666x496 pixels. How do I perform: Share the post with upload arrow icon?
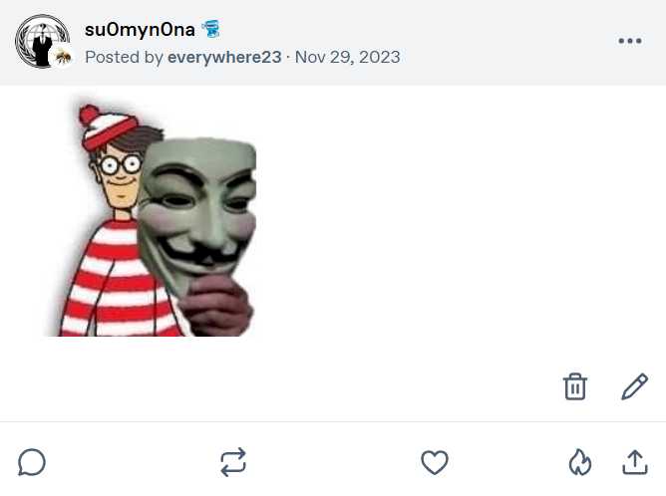click(x=634, y=462)
